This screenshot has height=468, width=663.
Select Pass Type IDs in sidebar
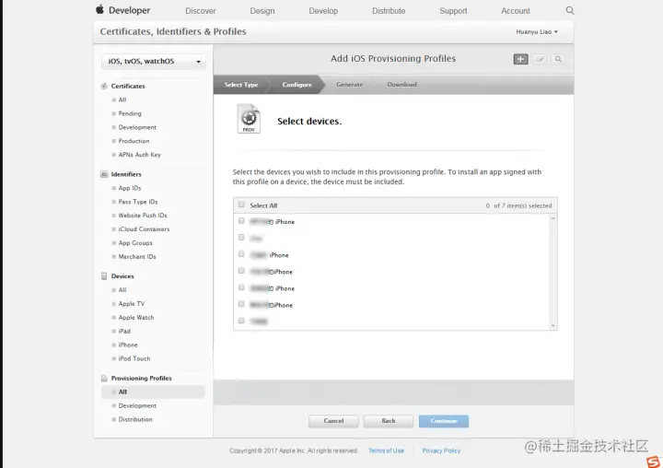[138, 202]
